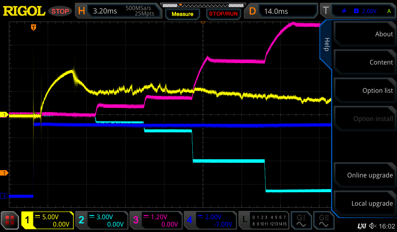Click the GII signal generator icon
This screenshot has width=397, height=232.
pyautogui.click(x=324, y=220)
